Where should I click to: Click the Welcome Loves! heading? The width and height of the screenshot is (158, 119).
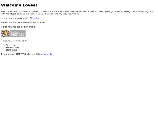point(19,5)
